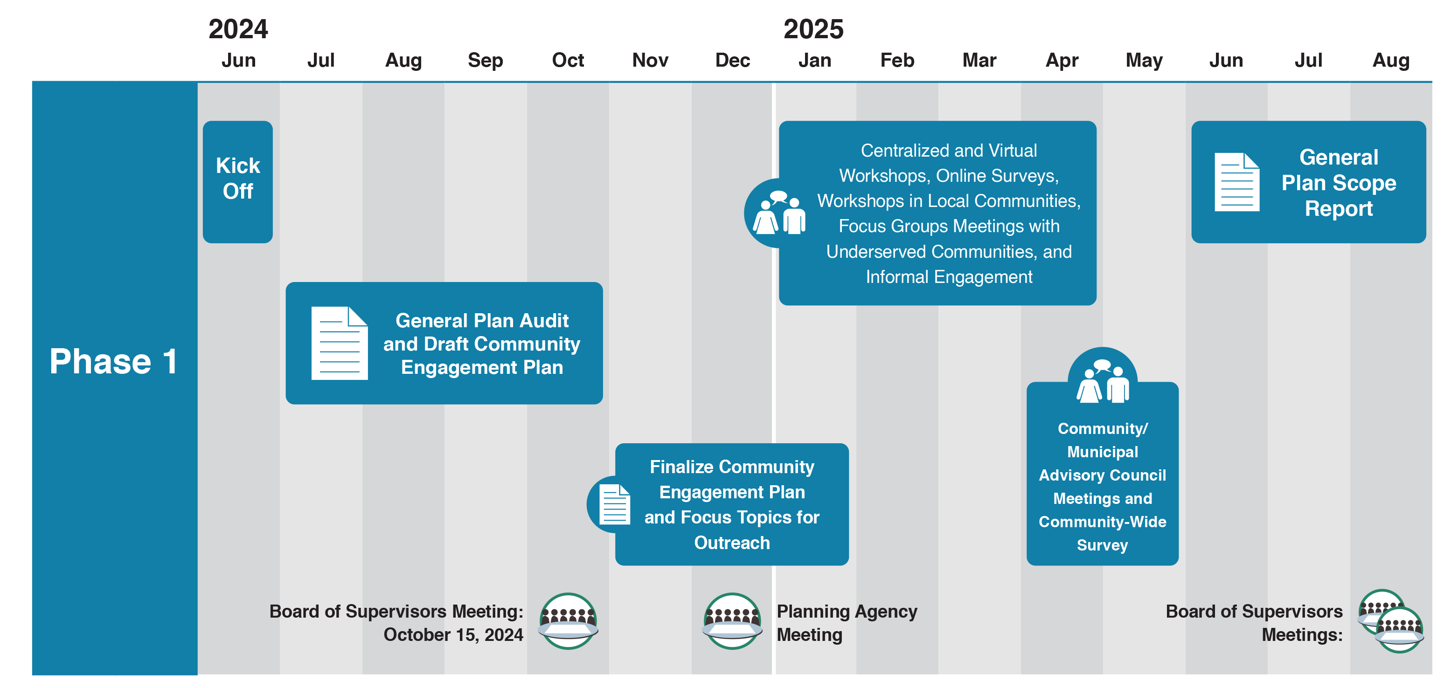The width and height of the screenshot is (1444, 688).
Task: Click the Board of Supervisors Meeting: October 15, 2024 text
Action: pos(396,623)
